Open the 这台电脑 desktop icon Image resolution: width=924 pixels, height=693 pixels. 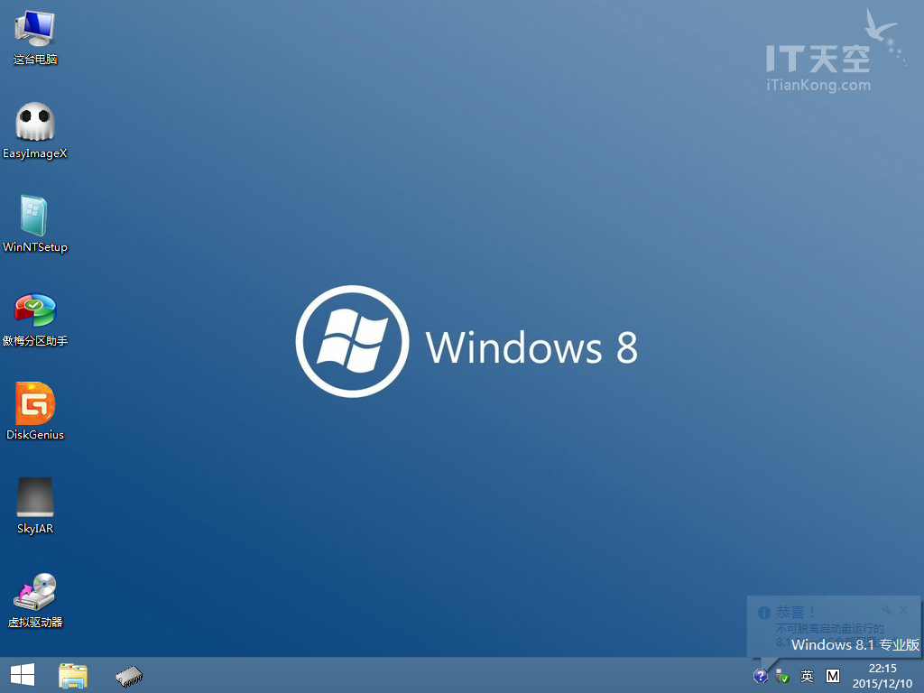[35, 37]
